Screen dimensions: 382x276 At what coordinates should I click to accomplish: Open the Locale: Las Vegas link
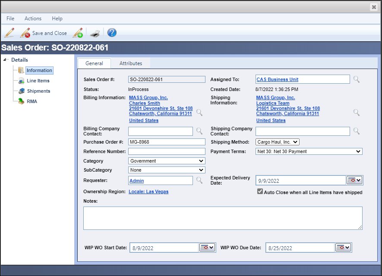[148, 191]
